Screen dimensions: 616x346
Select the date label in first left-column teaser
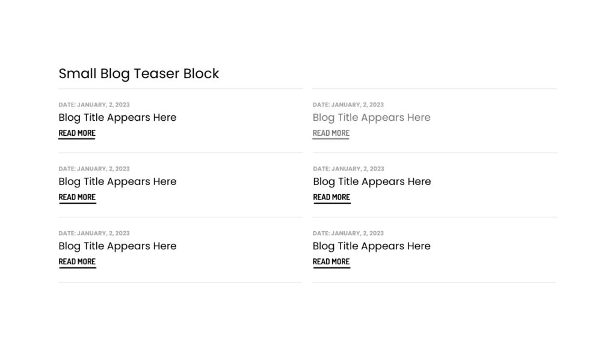[x=94, y=105]
